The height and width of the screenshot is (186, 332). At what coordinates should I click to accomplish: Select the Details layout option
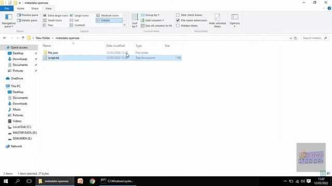[109, 20]
